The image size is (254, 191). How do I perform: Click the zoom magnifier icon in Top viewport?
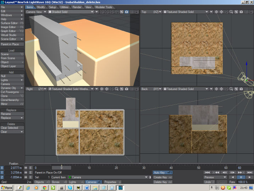pos(231,12)
